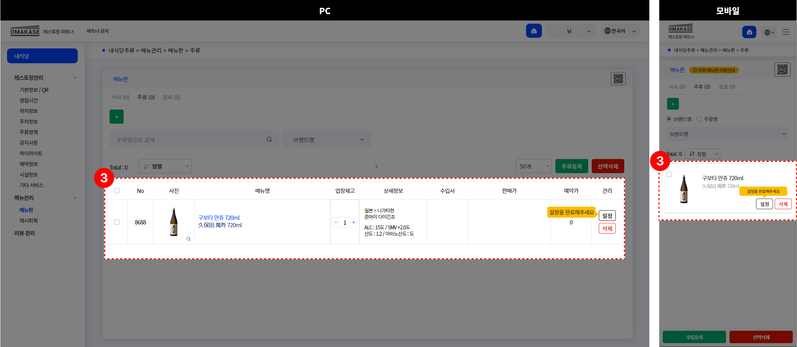This screenshot has width=797, height=347.
Task: Click the red-outlined 삭제 button in table row
Action: pyautogui.click(x=607, y=229)
